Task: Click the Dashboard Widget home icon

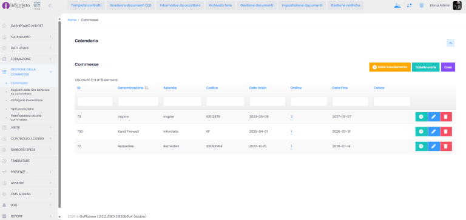Action: (x=4, y=26)
